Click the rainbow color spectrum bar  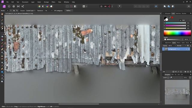tap(177, 33)
